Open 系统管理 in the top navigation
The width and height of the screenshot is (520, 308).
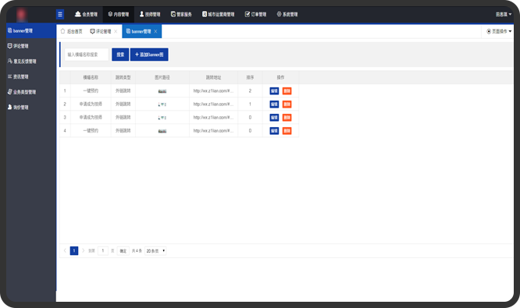click(287, 14)
